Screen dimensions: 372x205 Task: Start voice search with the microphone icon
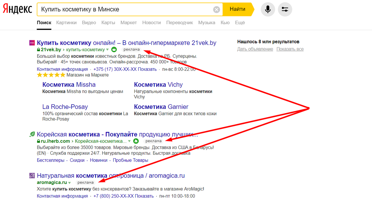coord(268,10)
